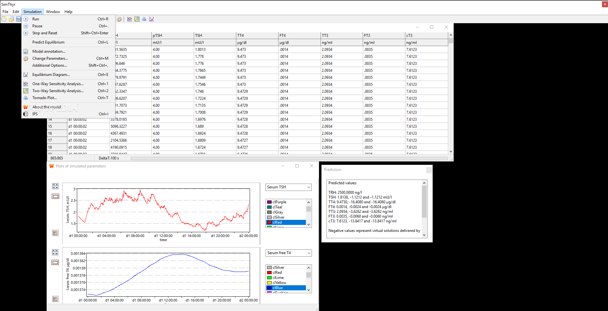Screen dimensions: 608x311
Task: Click the SimThyr logo in Plots window title
Action: point(51,166)
